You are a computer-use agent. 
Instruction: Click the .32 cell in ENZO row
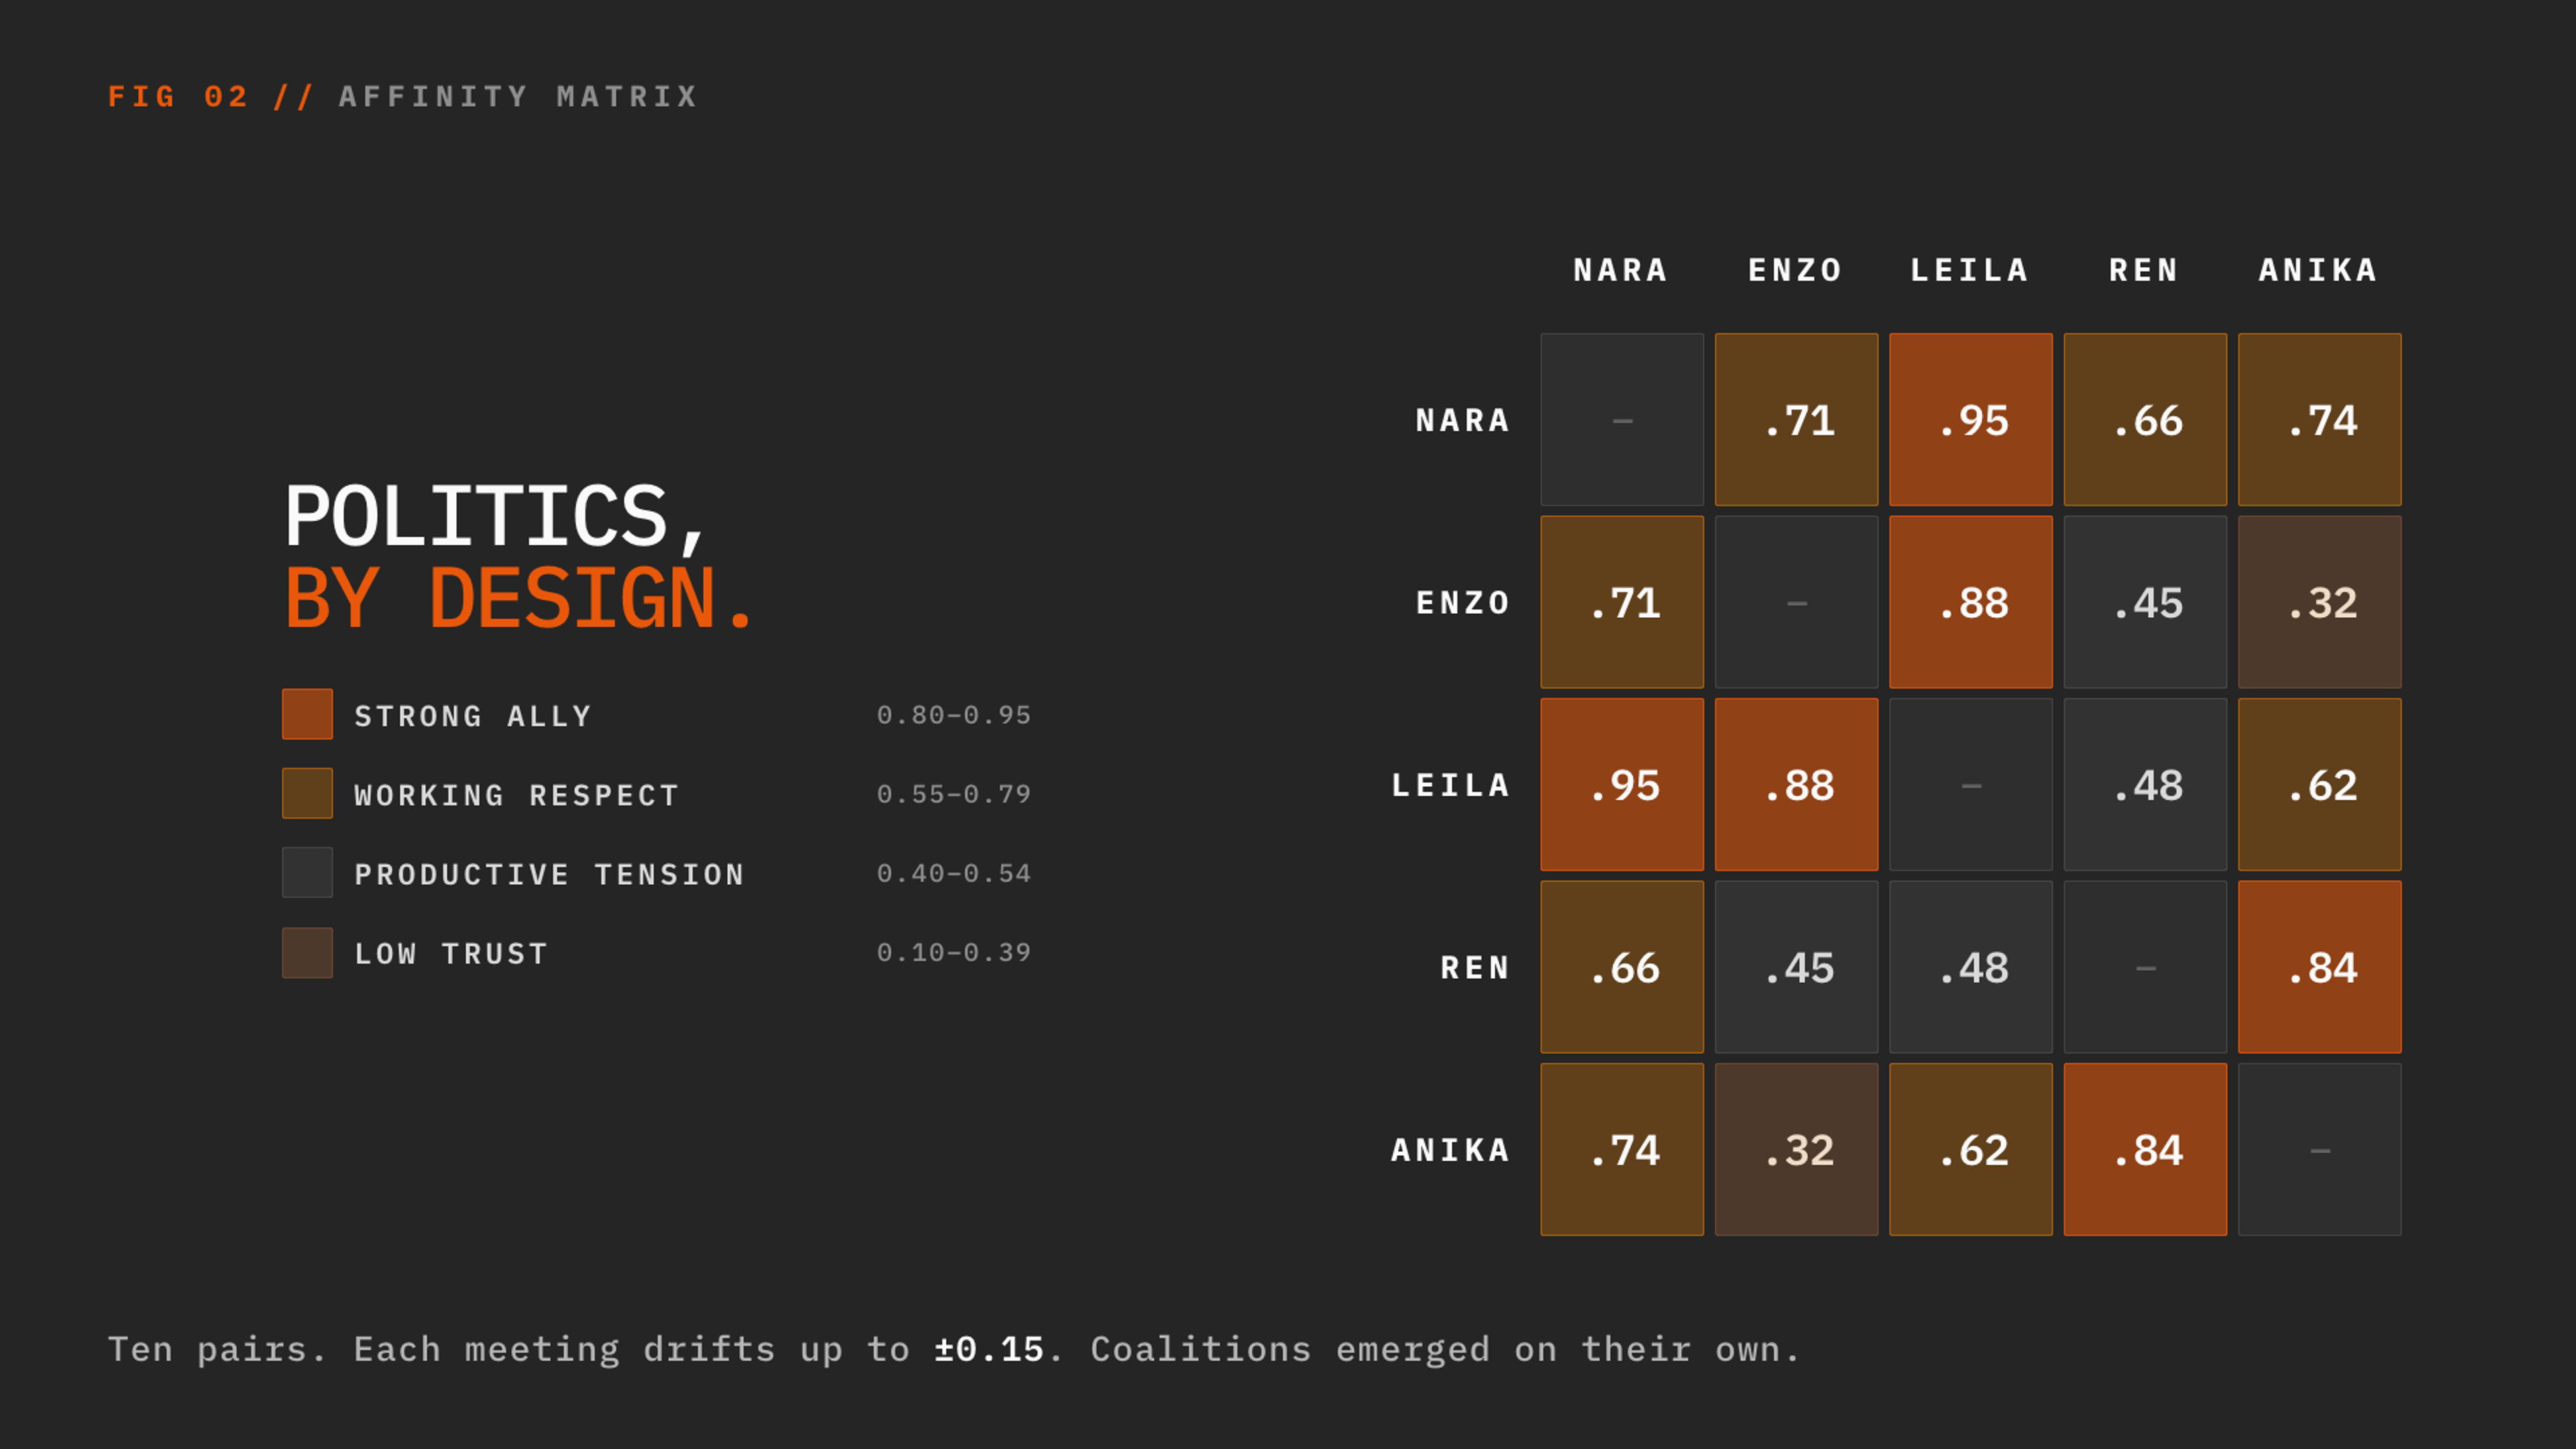tap(2319, 602)
